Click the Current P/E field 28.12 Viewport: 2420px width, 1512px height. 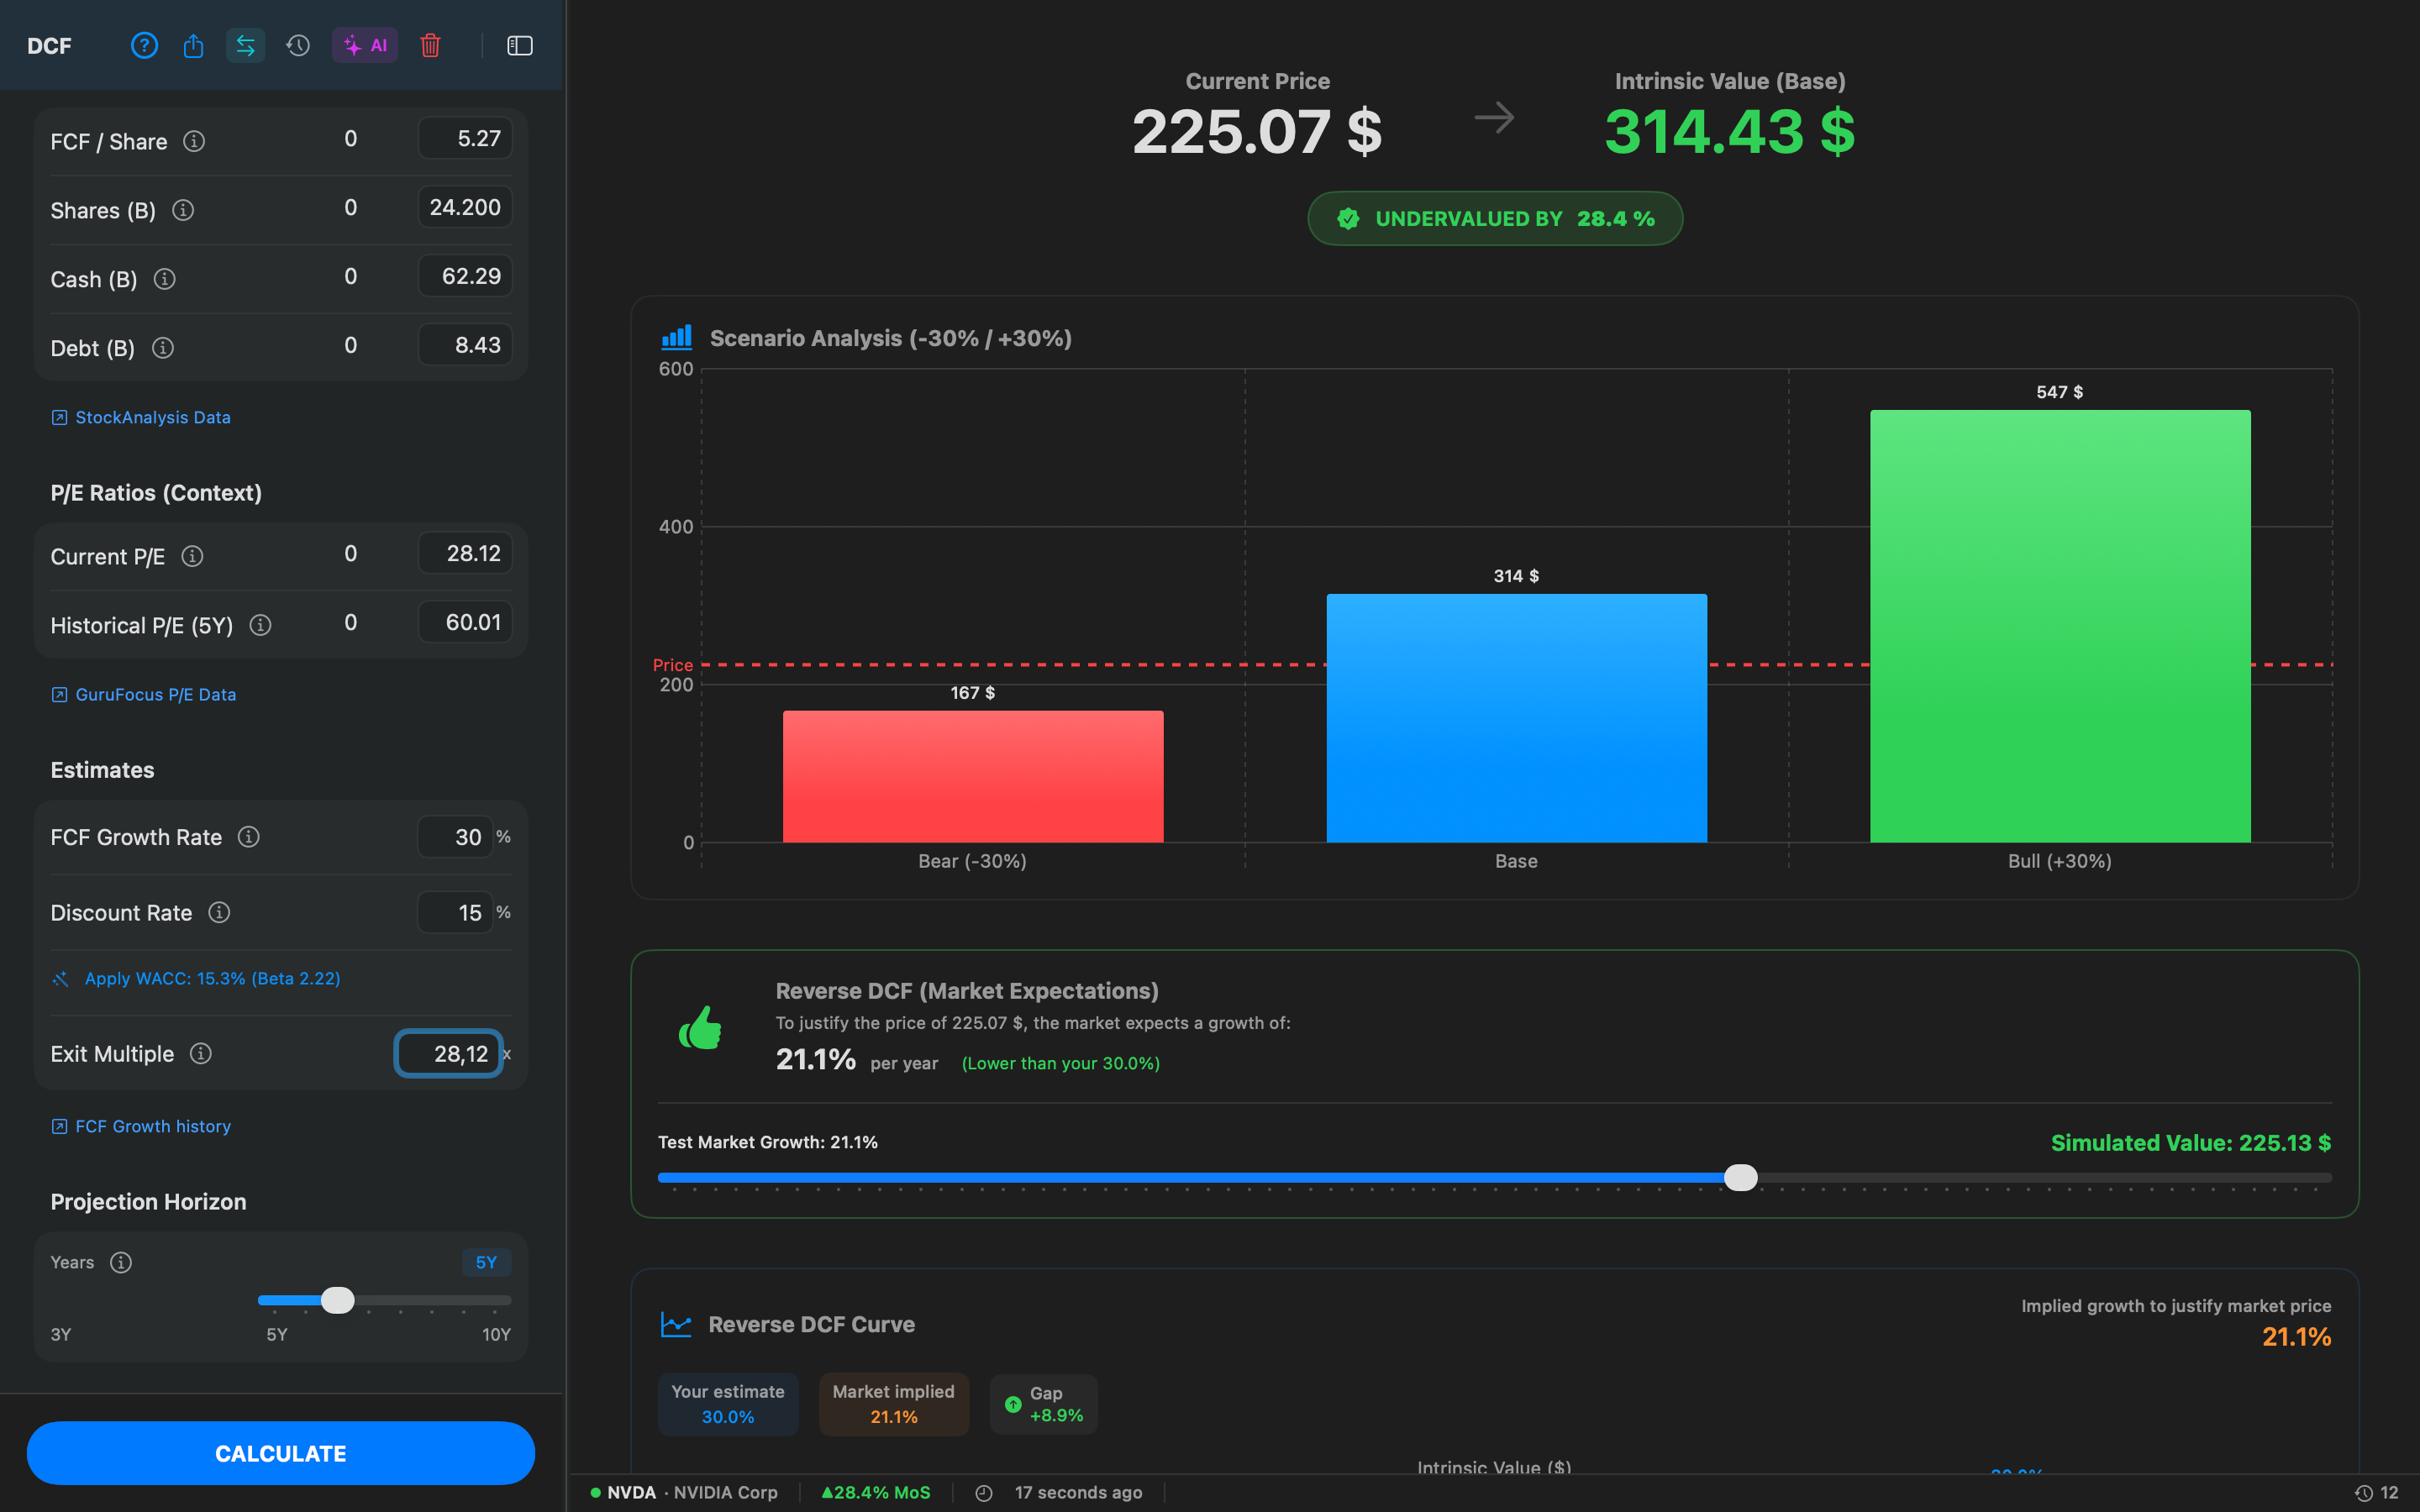(x=465, y=553)
